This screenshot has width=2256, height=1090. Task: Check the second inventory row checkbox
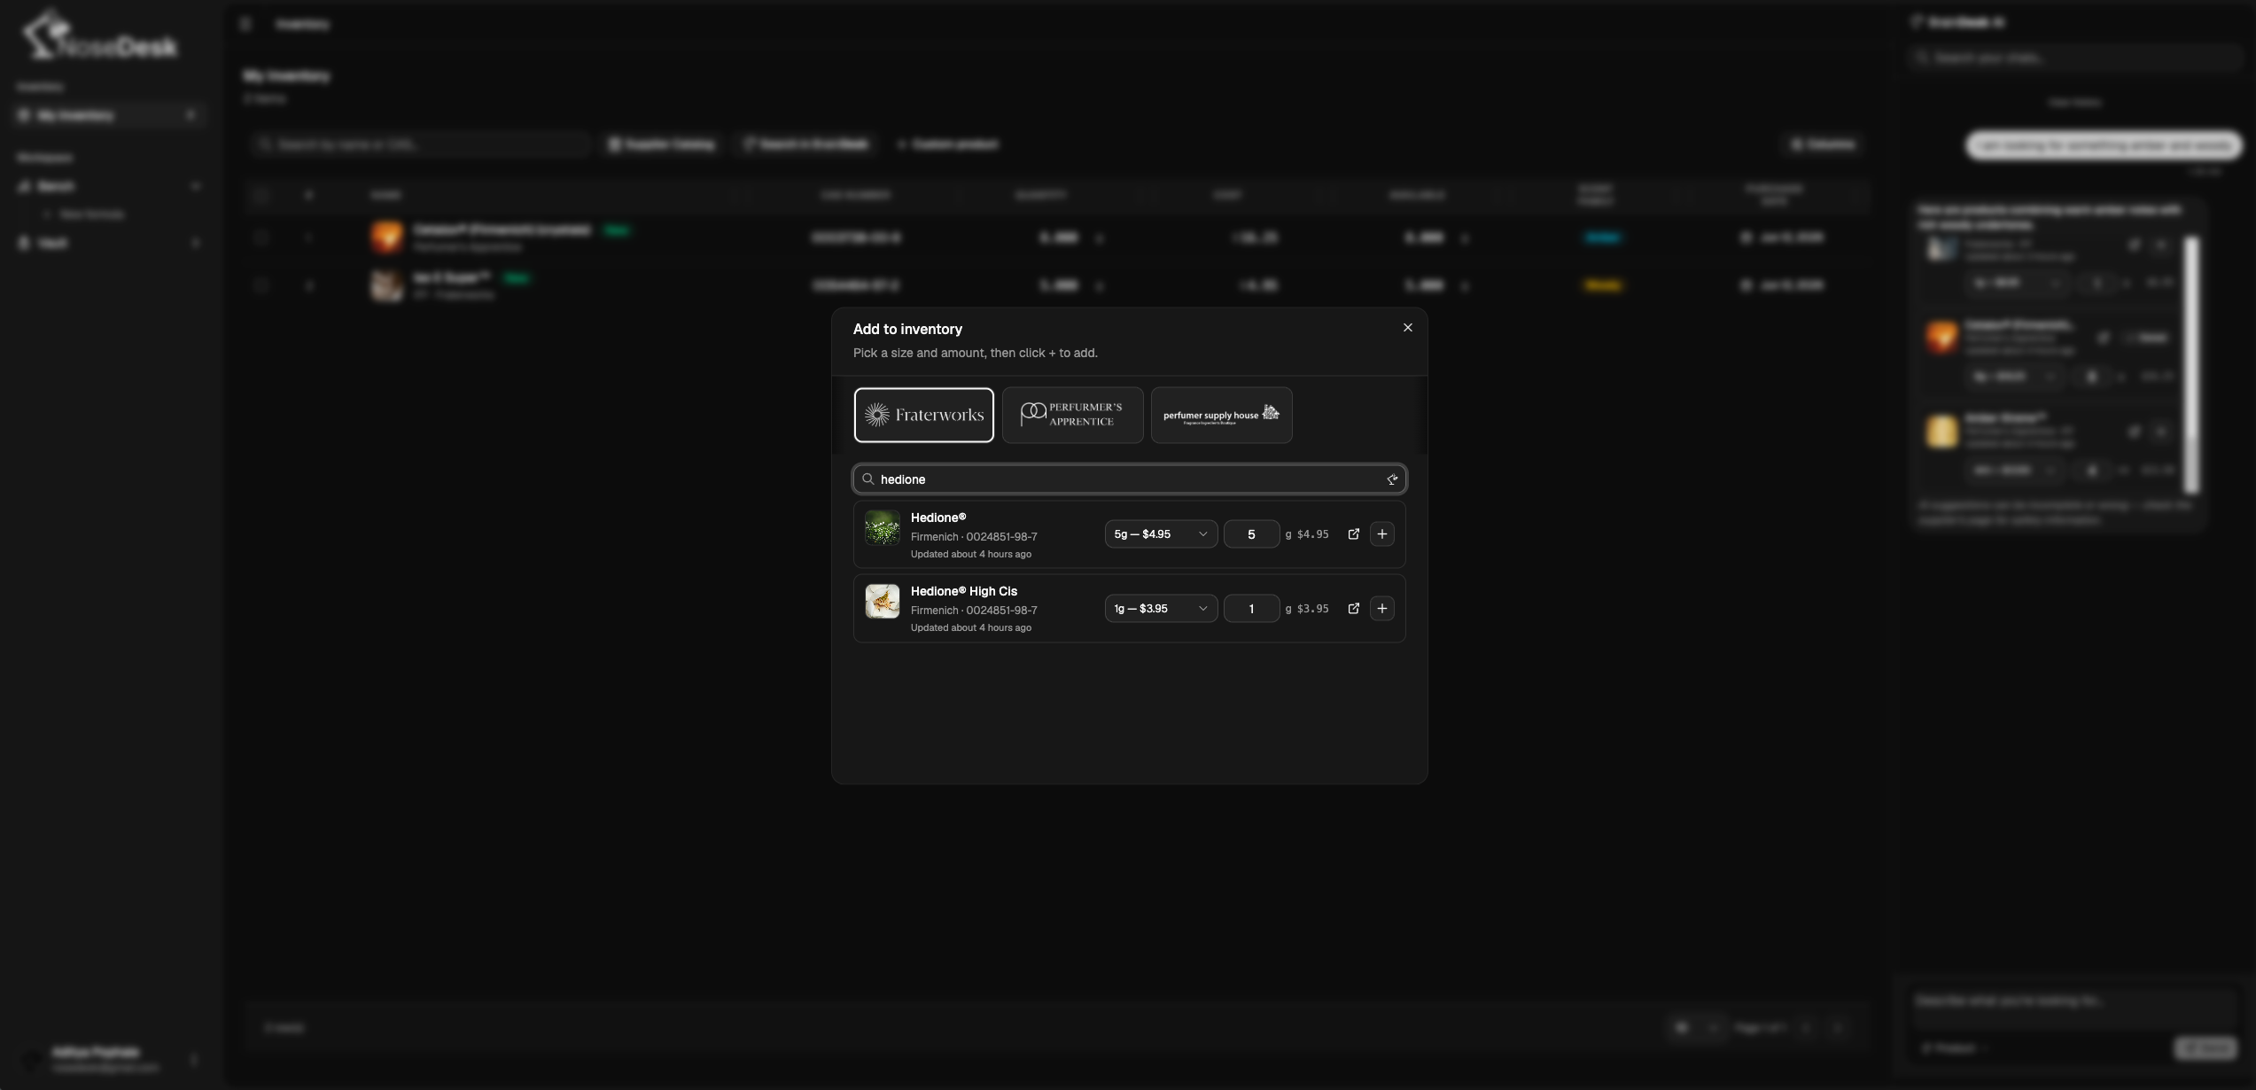pyautogui.click(x=260, y=284)
